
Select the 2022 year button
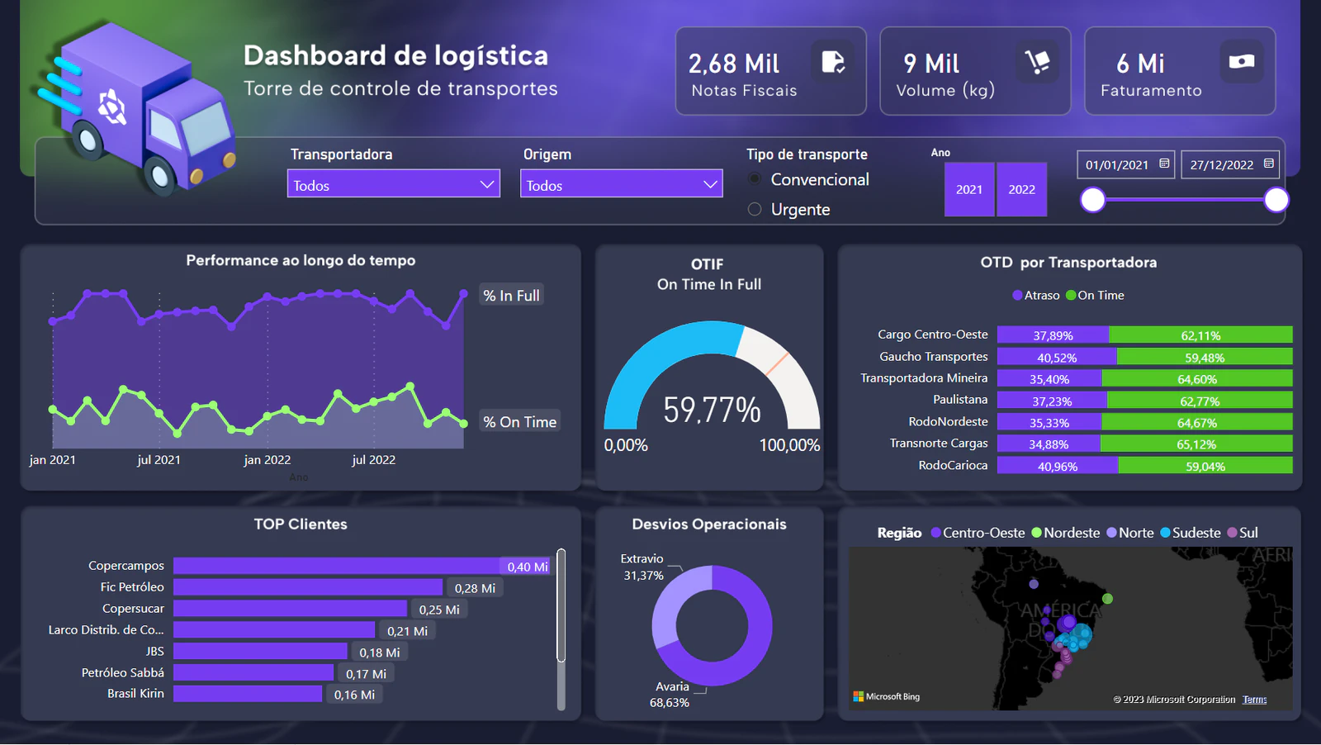pos(1021,189)
